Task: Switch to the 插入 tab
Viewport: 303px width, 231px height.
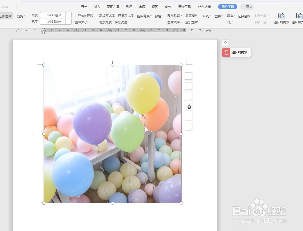Action: click(97, 7)
